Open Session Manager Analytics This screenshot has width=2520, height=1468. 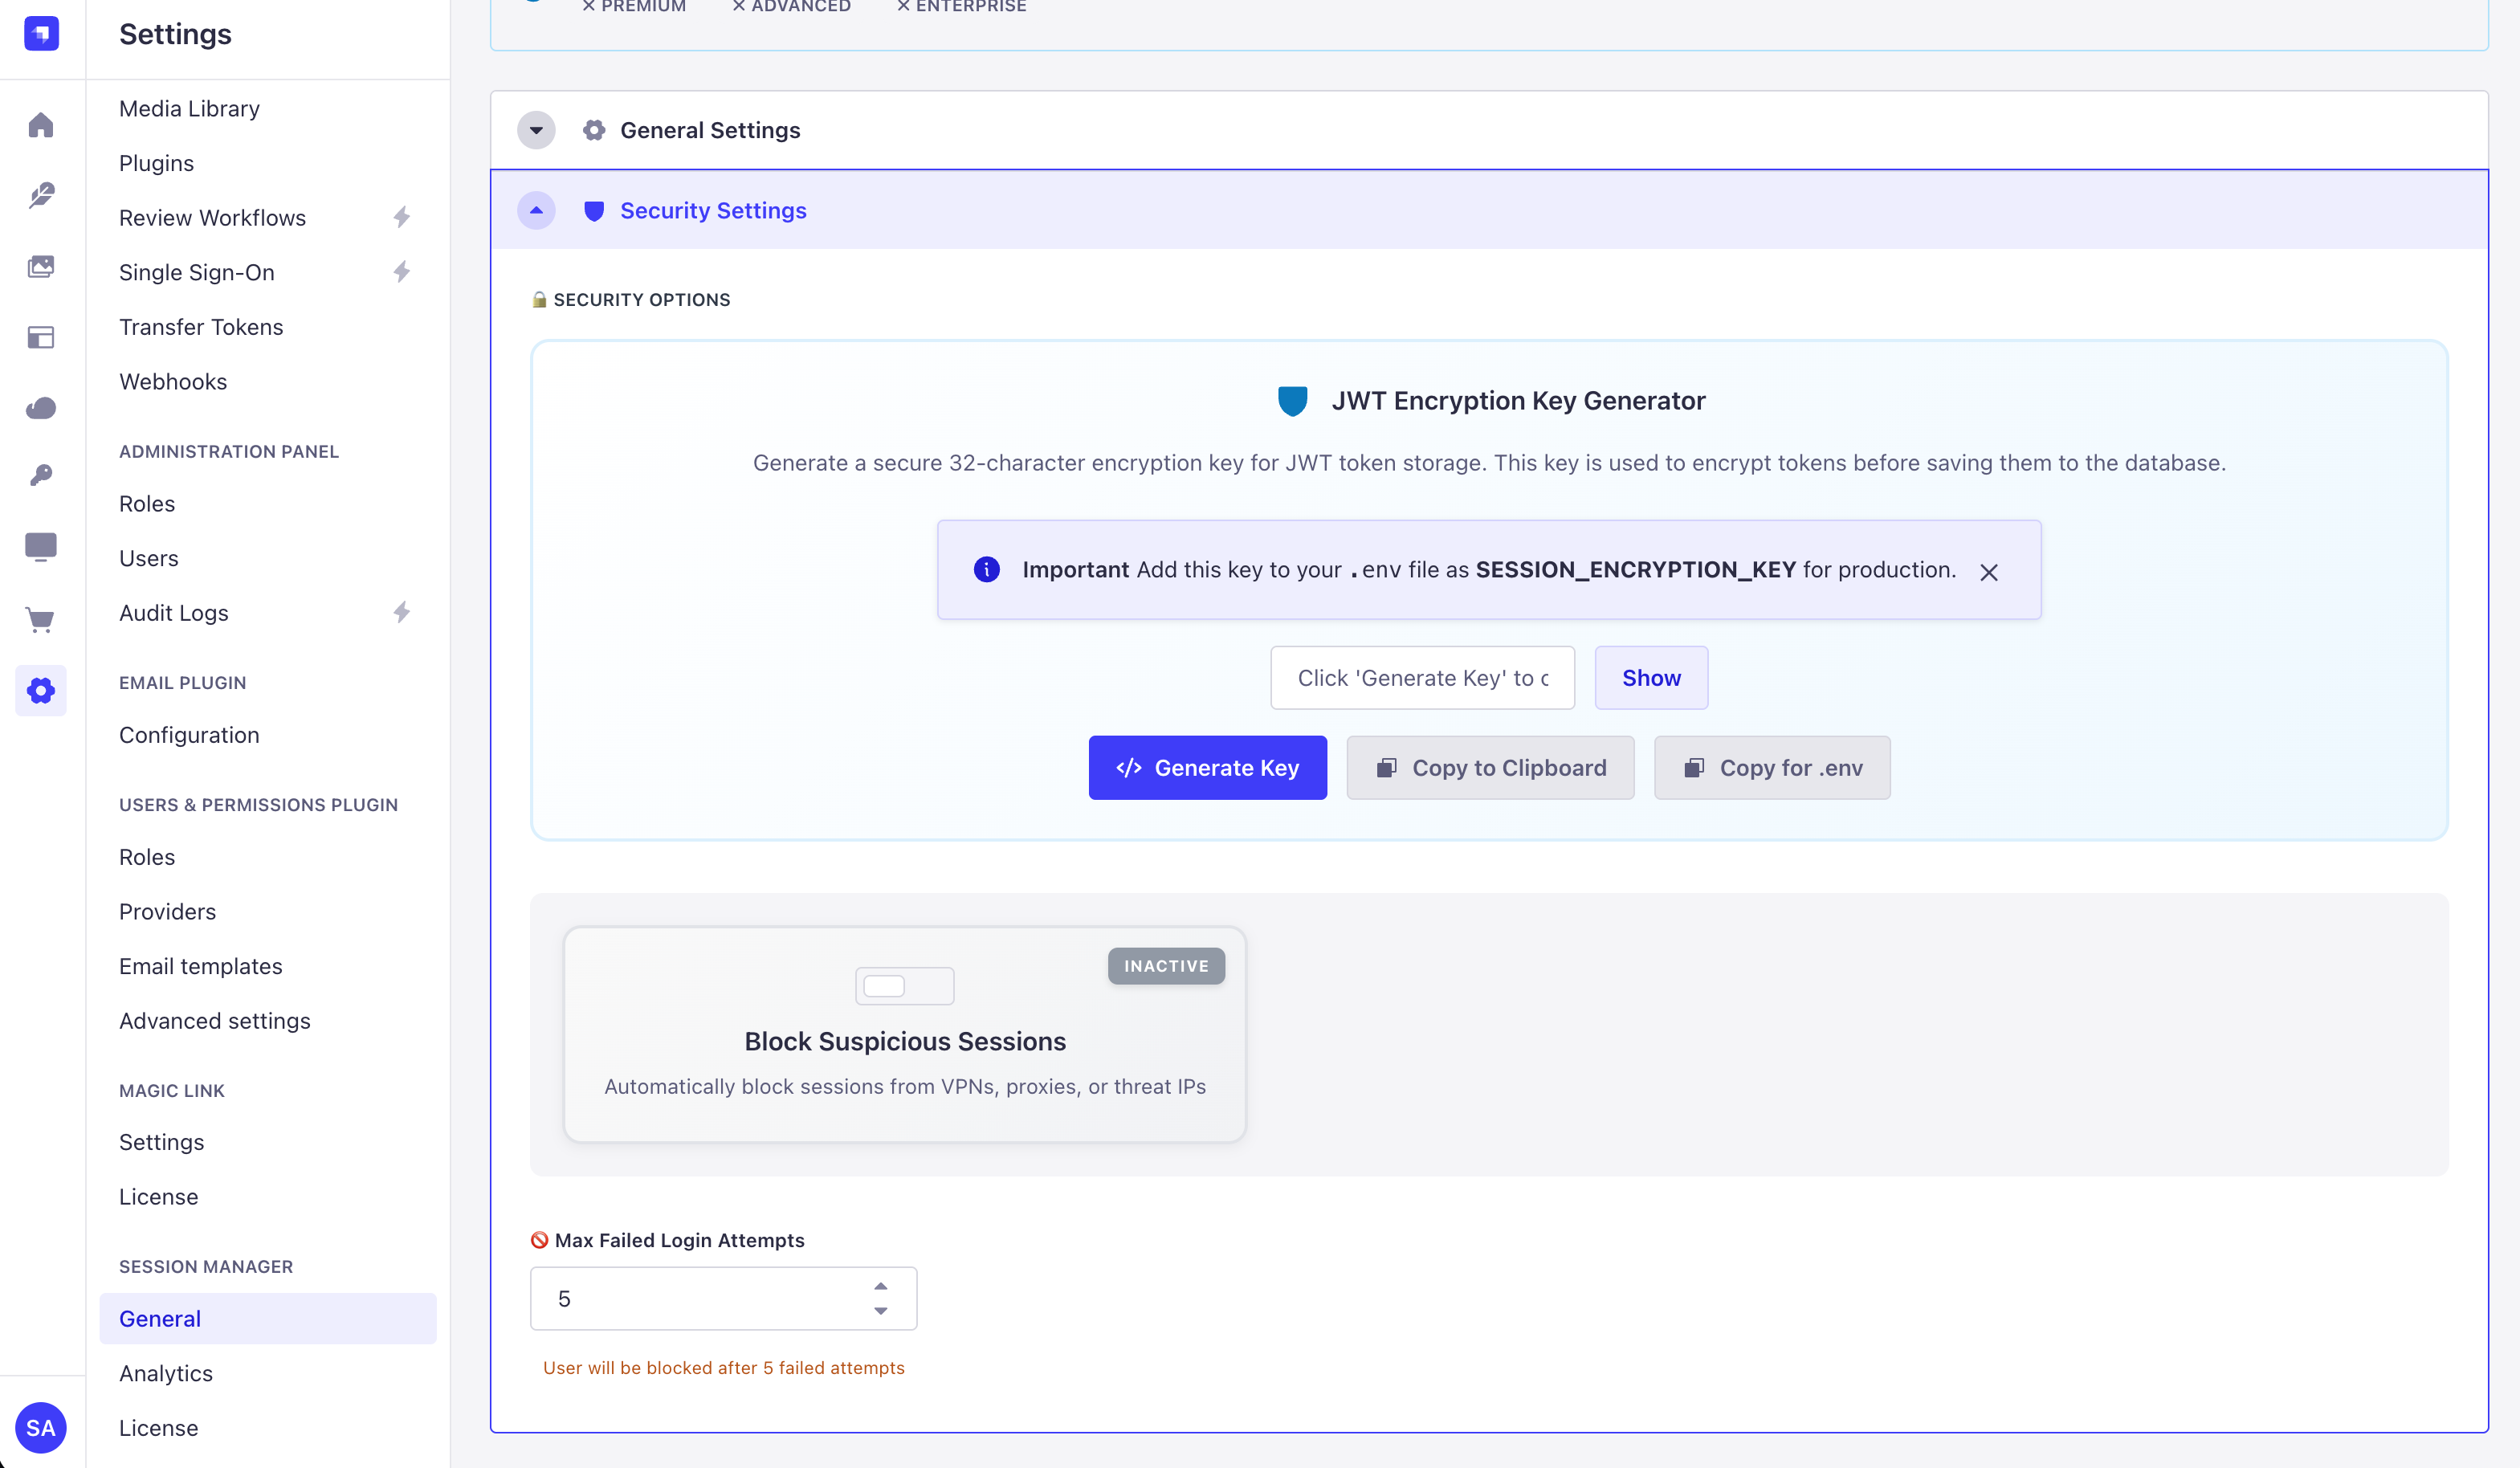166,1373
